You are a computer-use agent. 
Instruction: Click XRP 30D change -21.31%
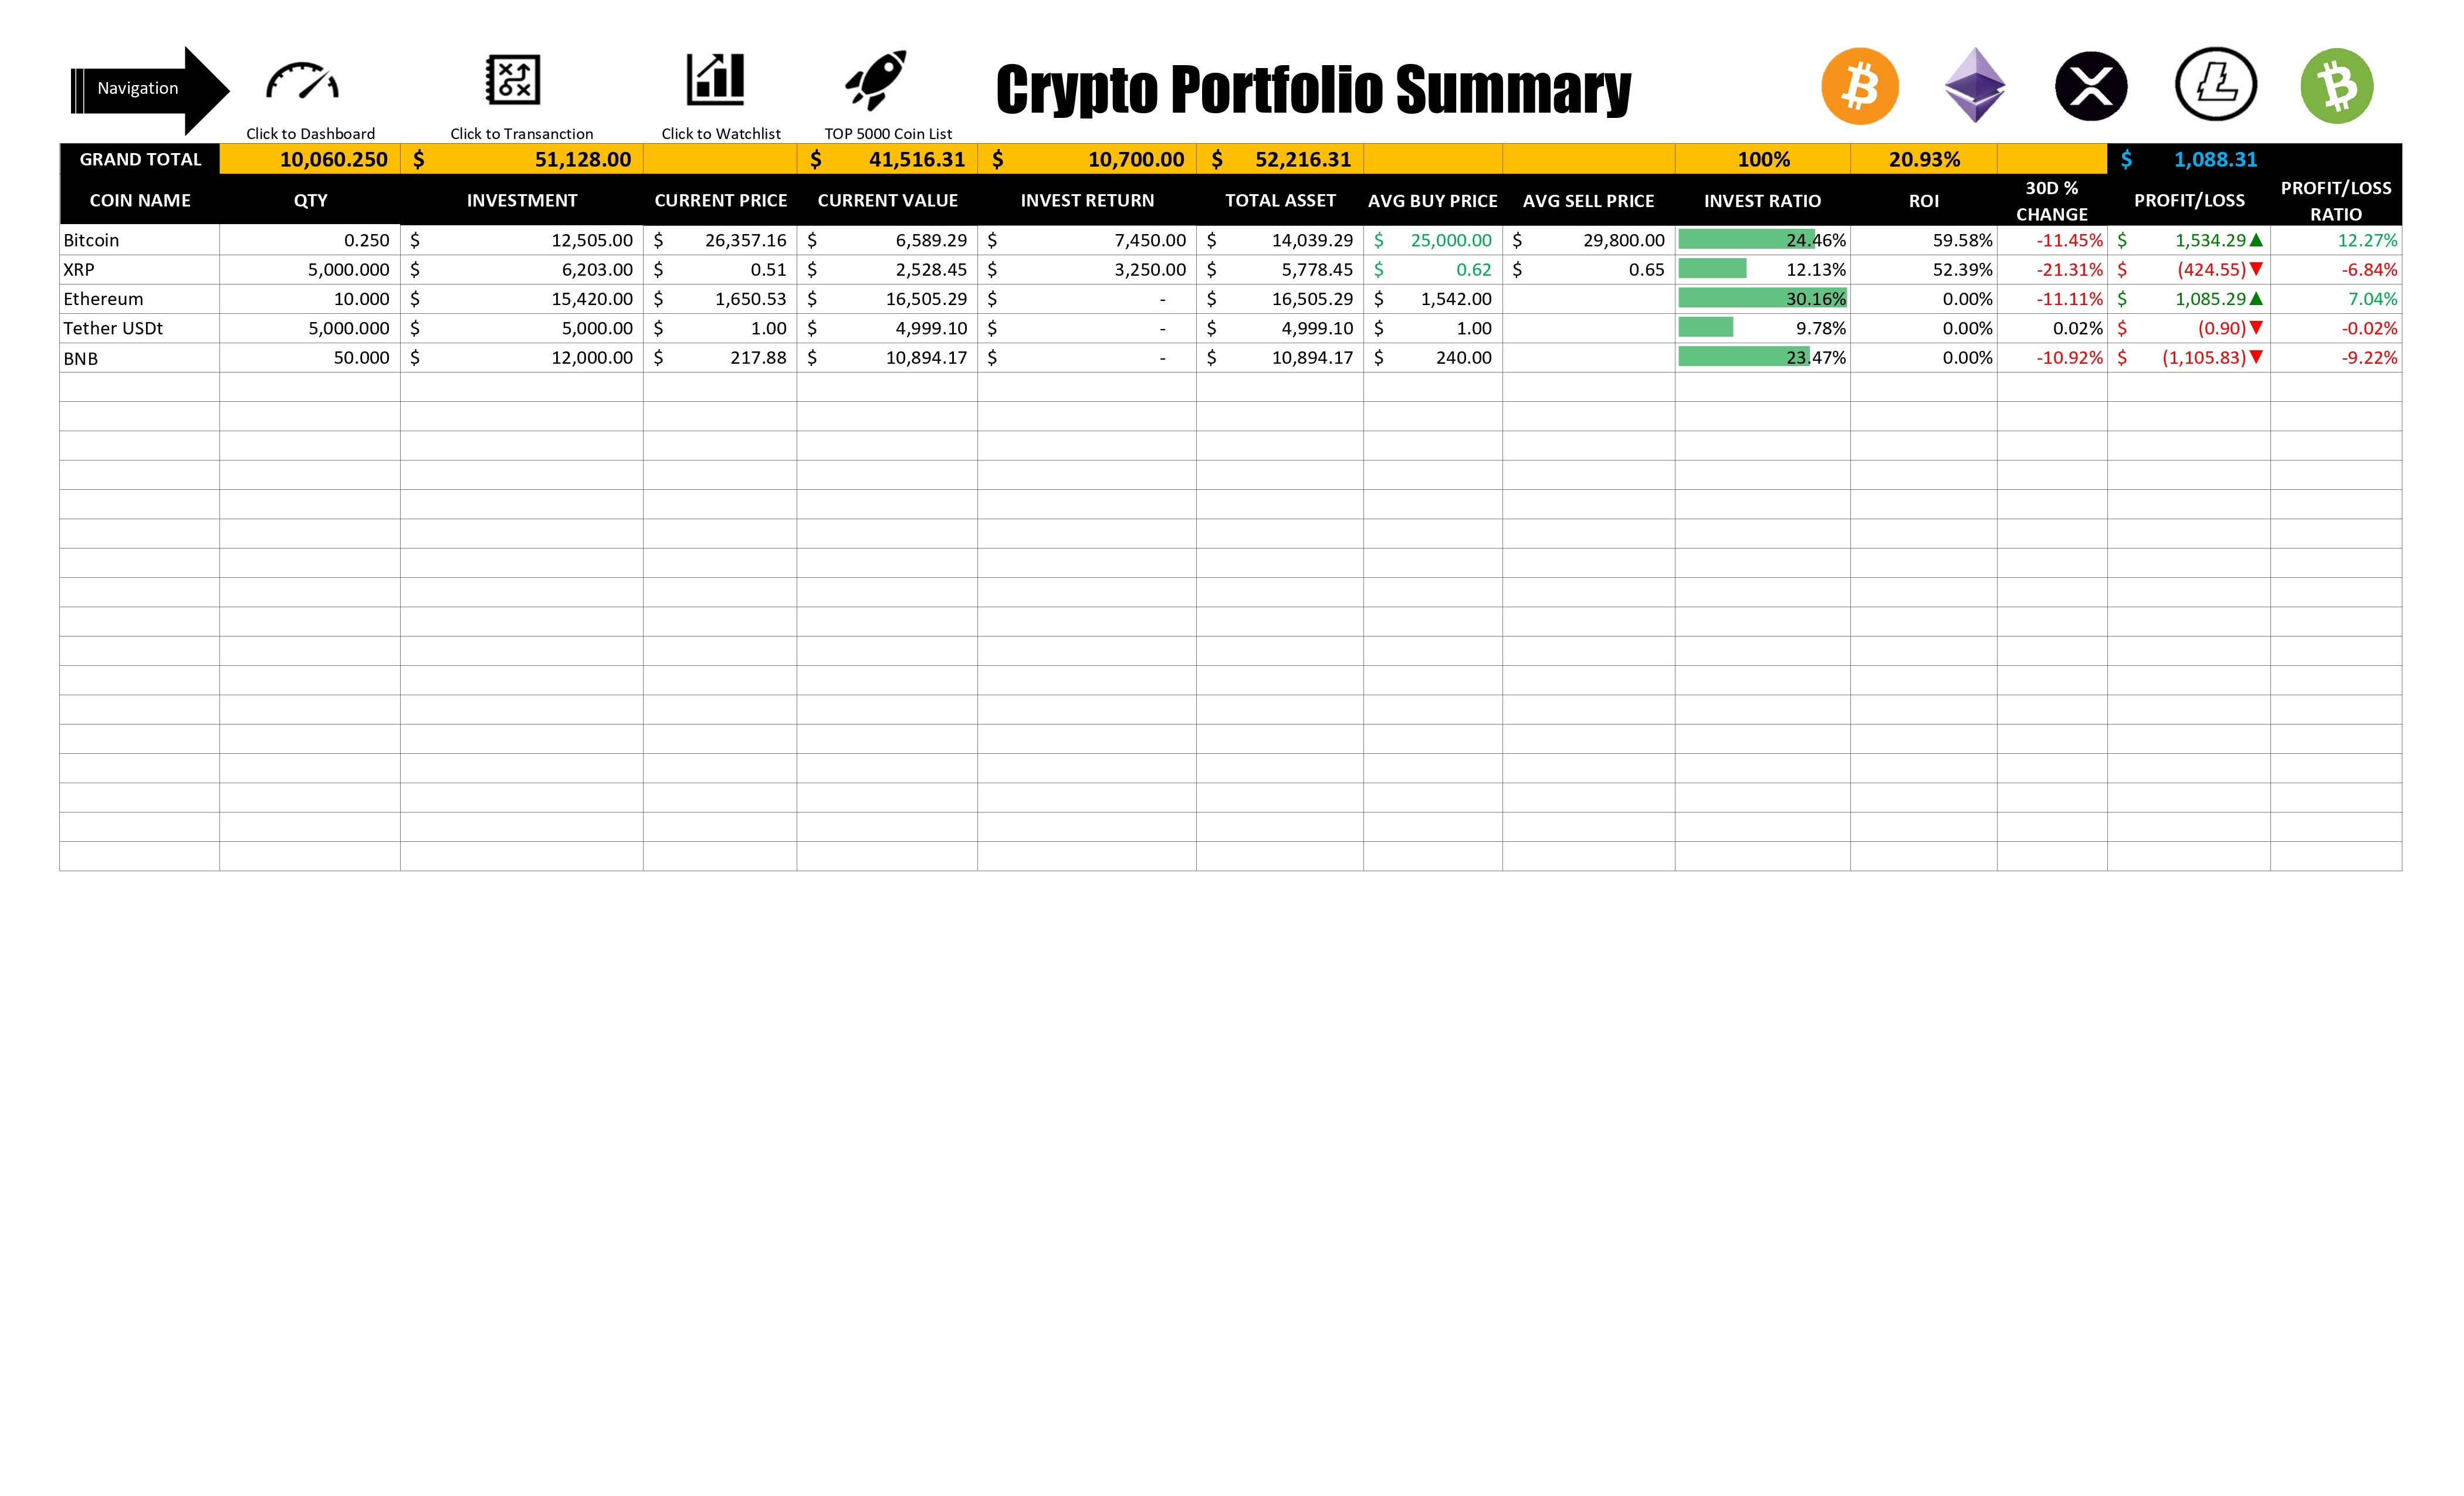click(2052, 269)
